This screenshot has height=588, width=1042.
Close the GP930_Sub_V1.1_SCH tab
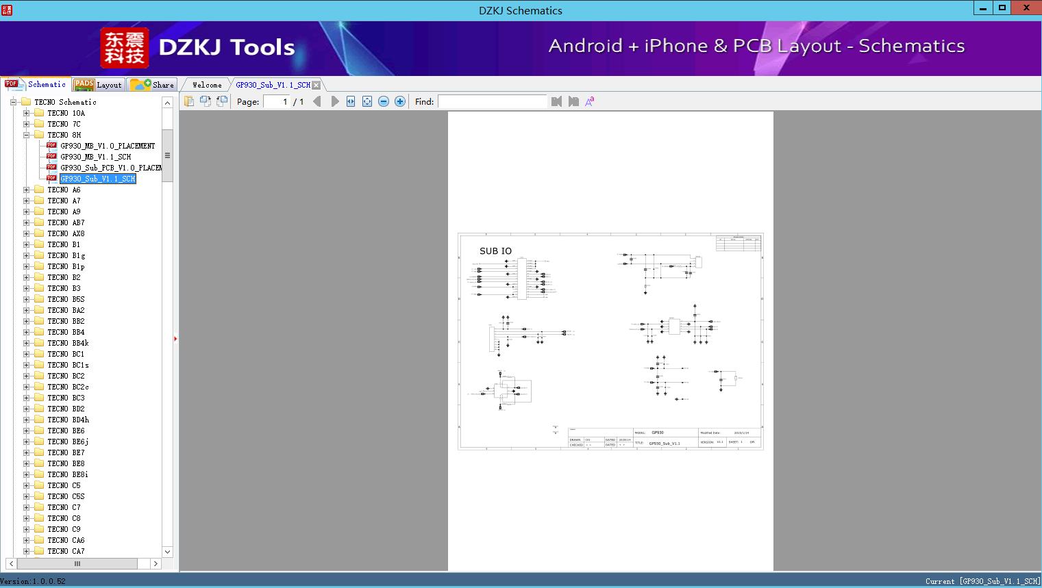[x=316, y=85]
